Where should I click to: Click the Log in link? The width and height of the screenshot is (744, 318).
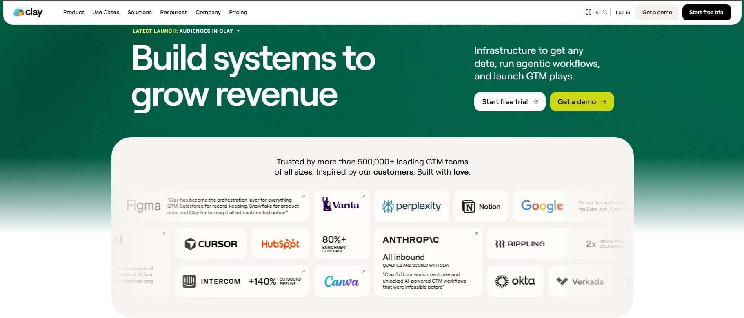623,12
